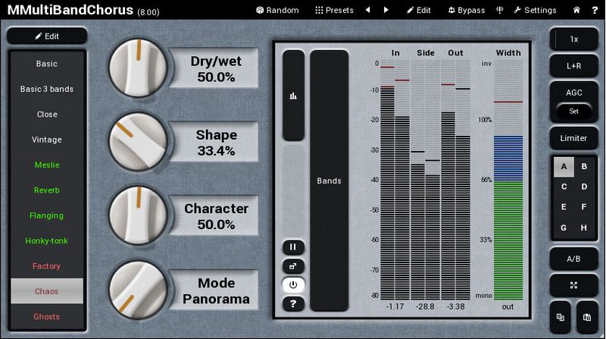Open the Mode Panorama selector
Screen dimensions: 606x339
(x=214, y=290)
